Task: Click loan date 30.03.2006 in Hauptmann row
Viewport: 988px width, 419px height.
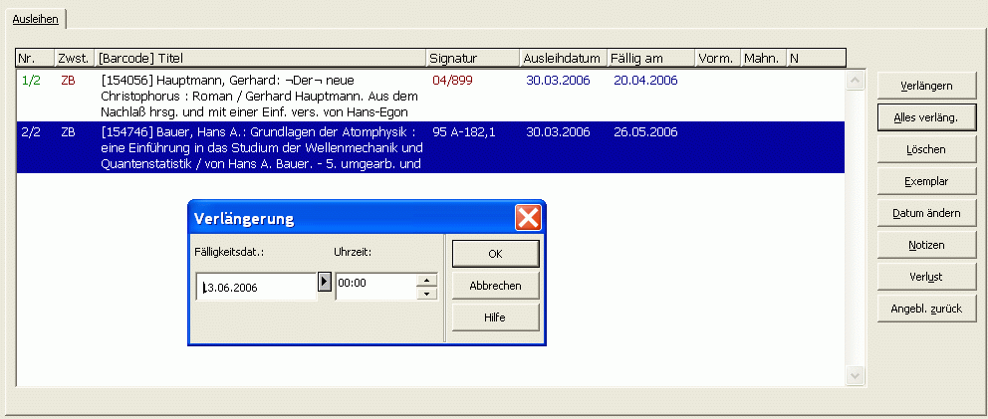Action: [x=558, y=81]
